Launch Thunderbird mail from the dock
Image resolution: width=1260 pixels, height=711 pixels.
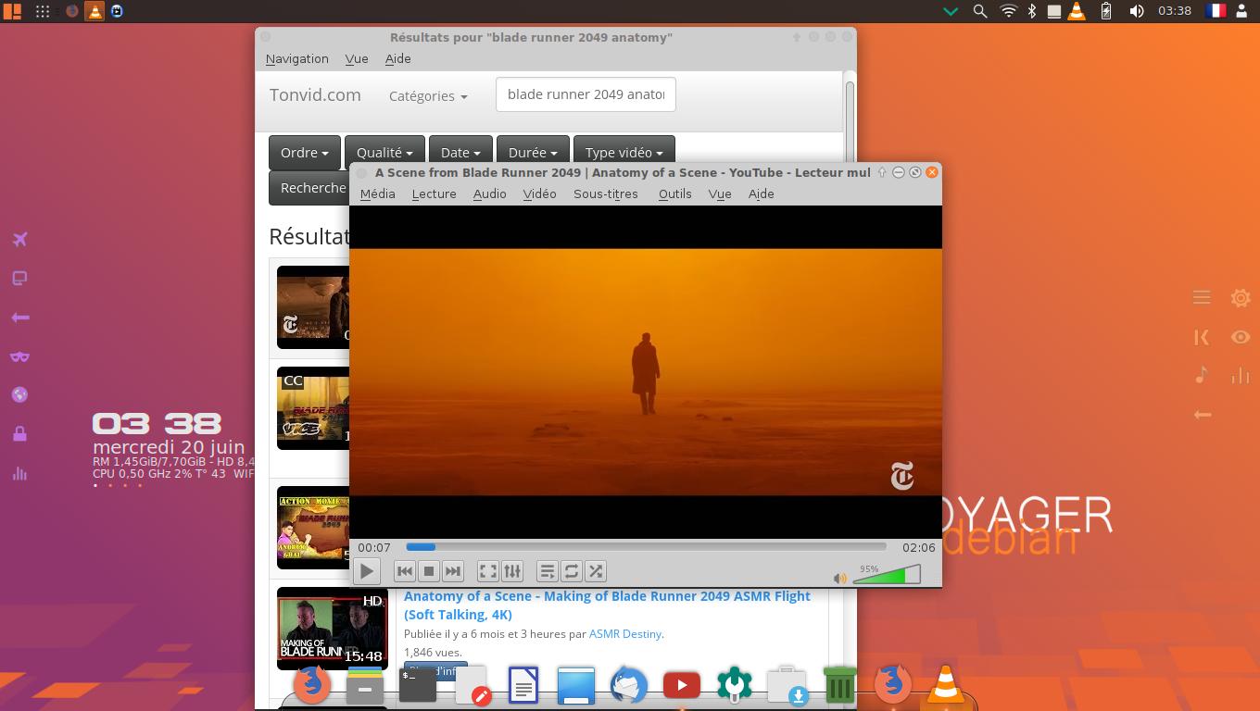(x=628, y=685)
